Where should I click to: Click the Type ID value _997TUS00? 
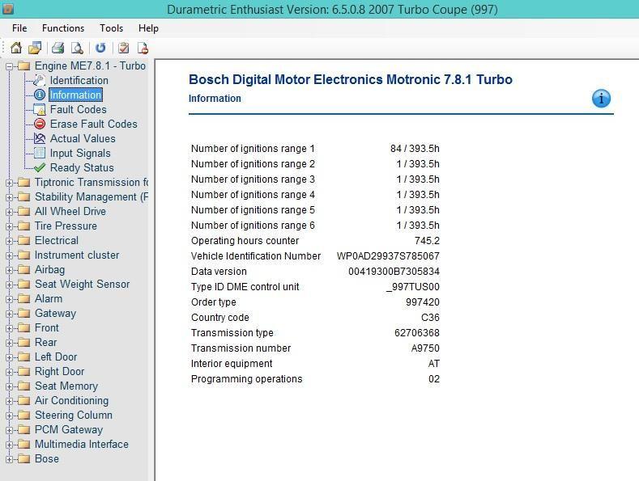point(413,286)
